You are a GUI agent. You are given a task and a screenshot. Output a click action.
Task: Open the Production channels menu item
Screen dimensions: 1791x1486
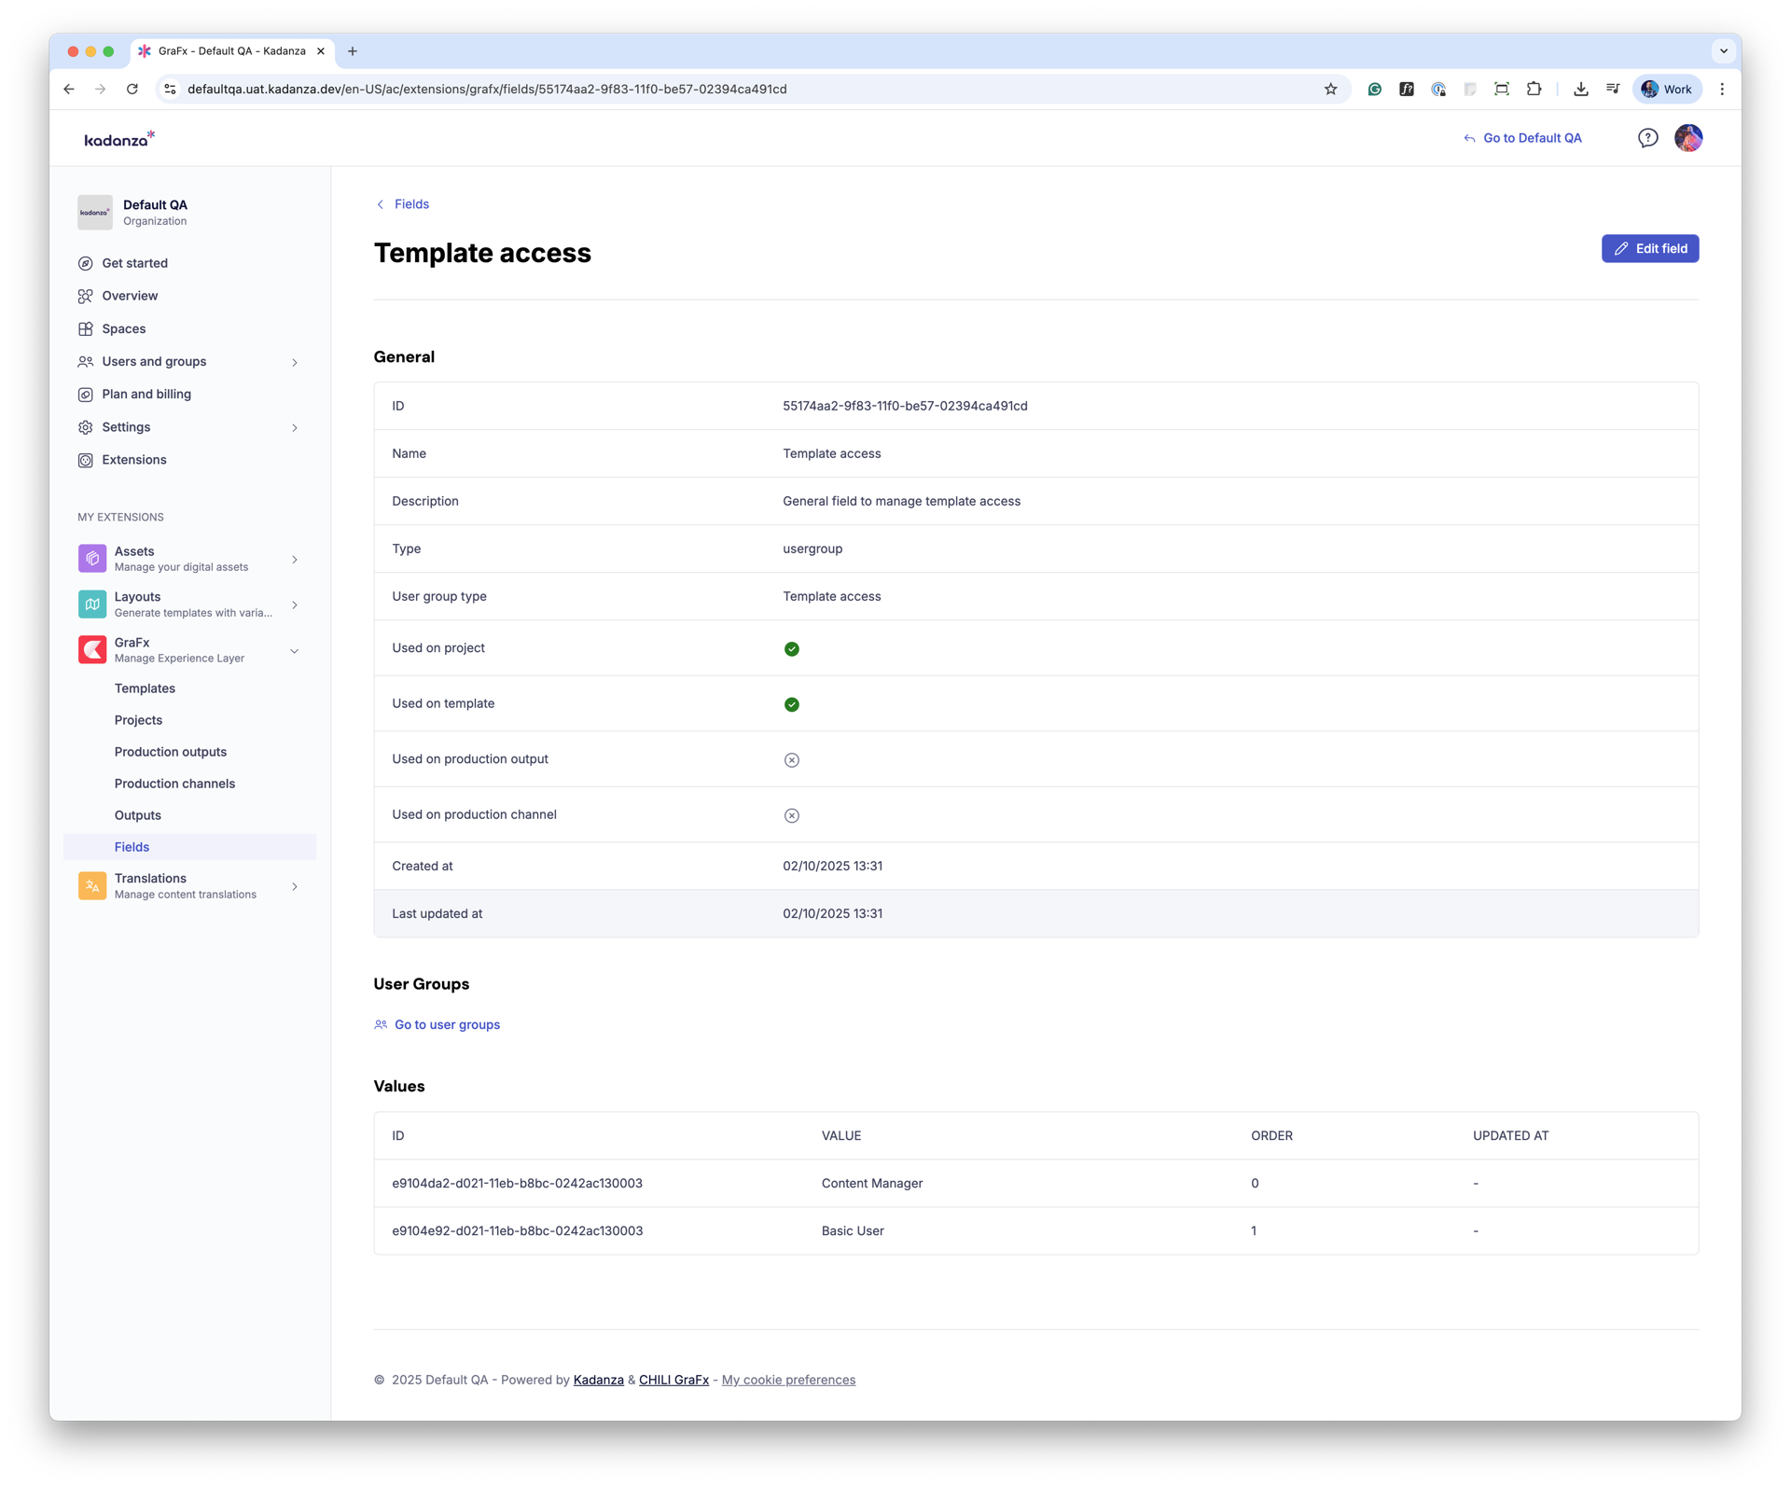(x=174, y=784)
